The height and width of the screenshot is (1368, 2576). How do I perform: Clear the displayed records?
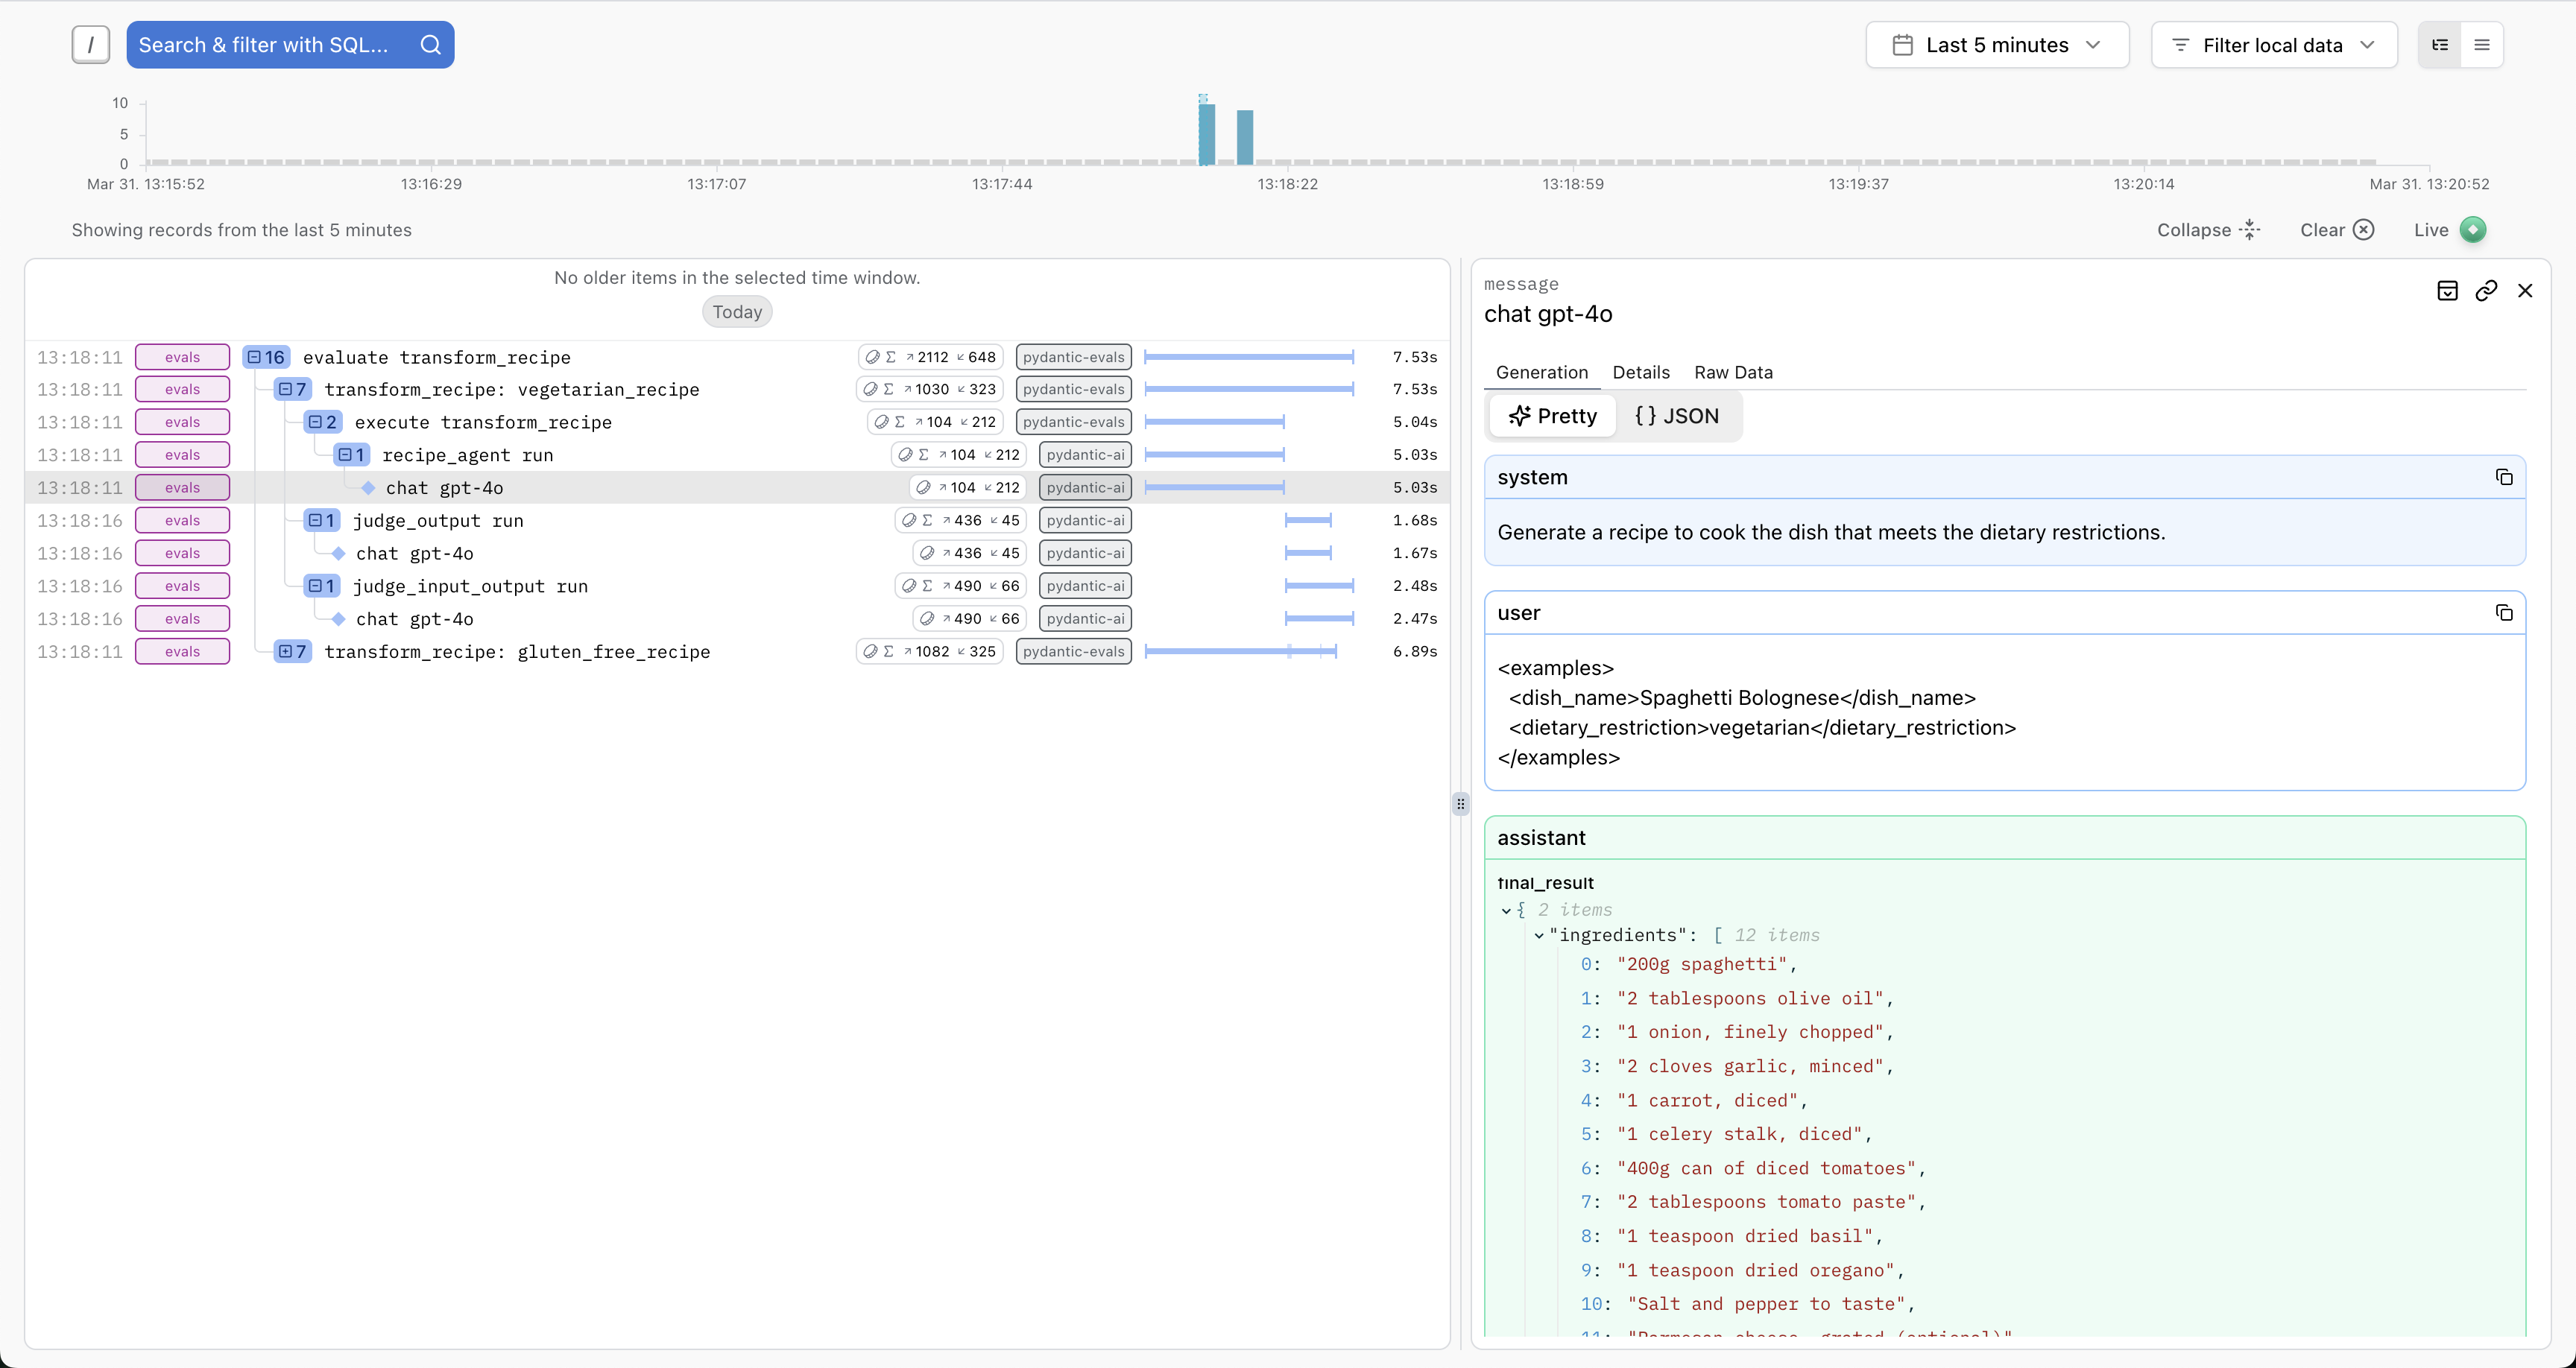pyautogui.click(x=2336, y=229)
